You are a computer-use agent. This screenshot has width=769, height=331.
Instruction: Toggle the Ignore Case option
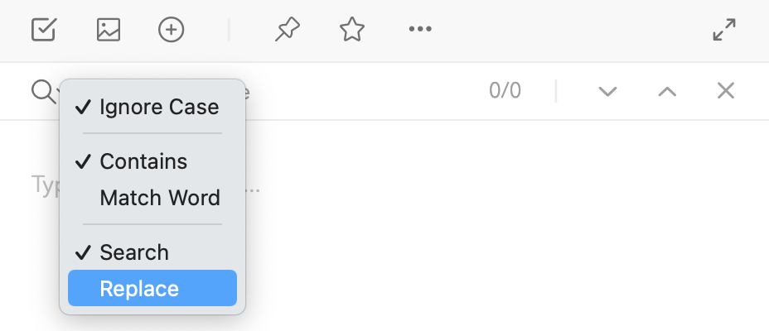tap(152, 107)
